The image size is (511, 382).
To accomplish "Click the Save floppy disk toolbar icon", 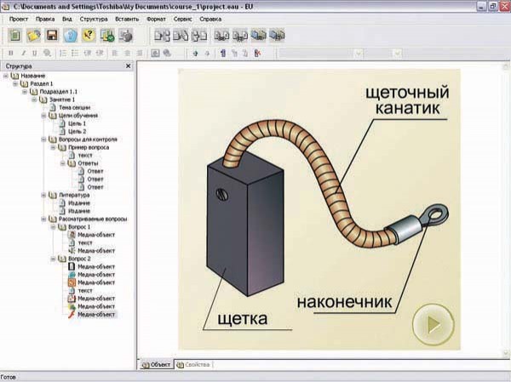I will 52,36.
